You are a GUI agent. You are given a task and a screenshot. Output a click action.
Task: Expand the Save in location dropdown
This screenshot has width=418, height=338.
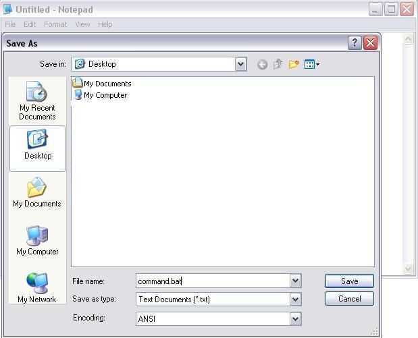pos(240,64)
